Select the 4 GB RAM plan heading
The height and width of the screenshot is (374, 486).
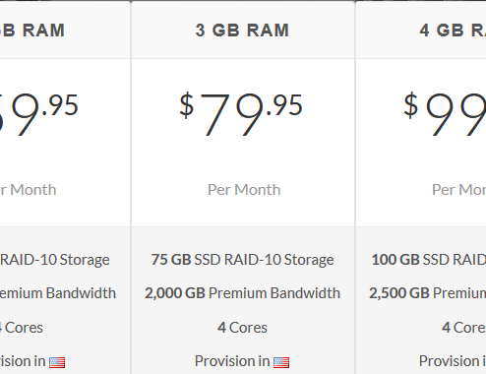[x=453, y=31]
